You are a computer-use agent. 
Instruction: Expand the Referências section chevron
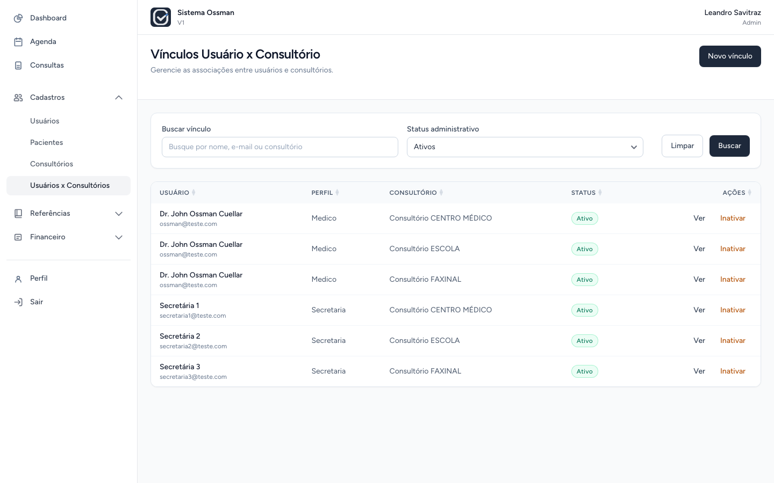[119, 214]
